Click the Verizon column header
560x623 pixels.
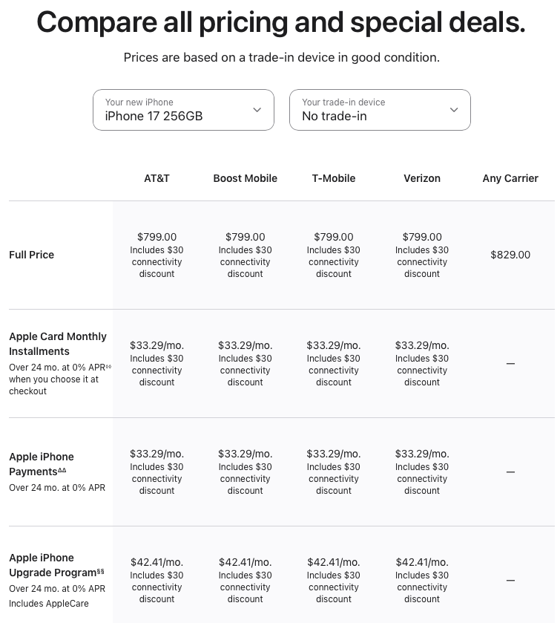click(x=422, y=178)
